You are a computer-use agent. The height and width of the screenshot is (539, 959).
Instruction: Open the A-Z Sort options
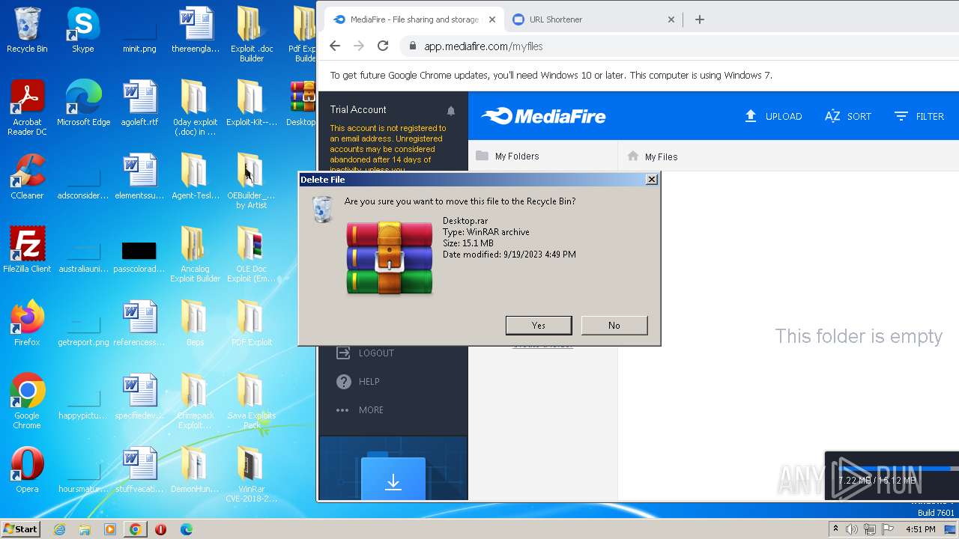pos(848,116)
